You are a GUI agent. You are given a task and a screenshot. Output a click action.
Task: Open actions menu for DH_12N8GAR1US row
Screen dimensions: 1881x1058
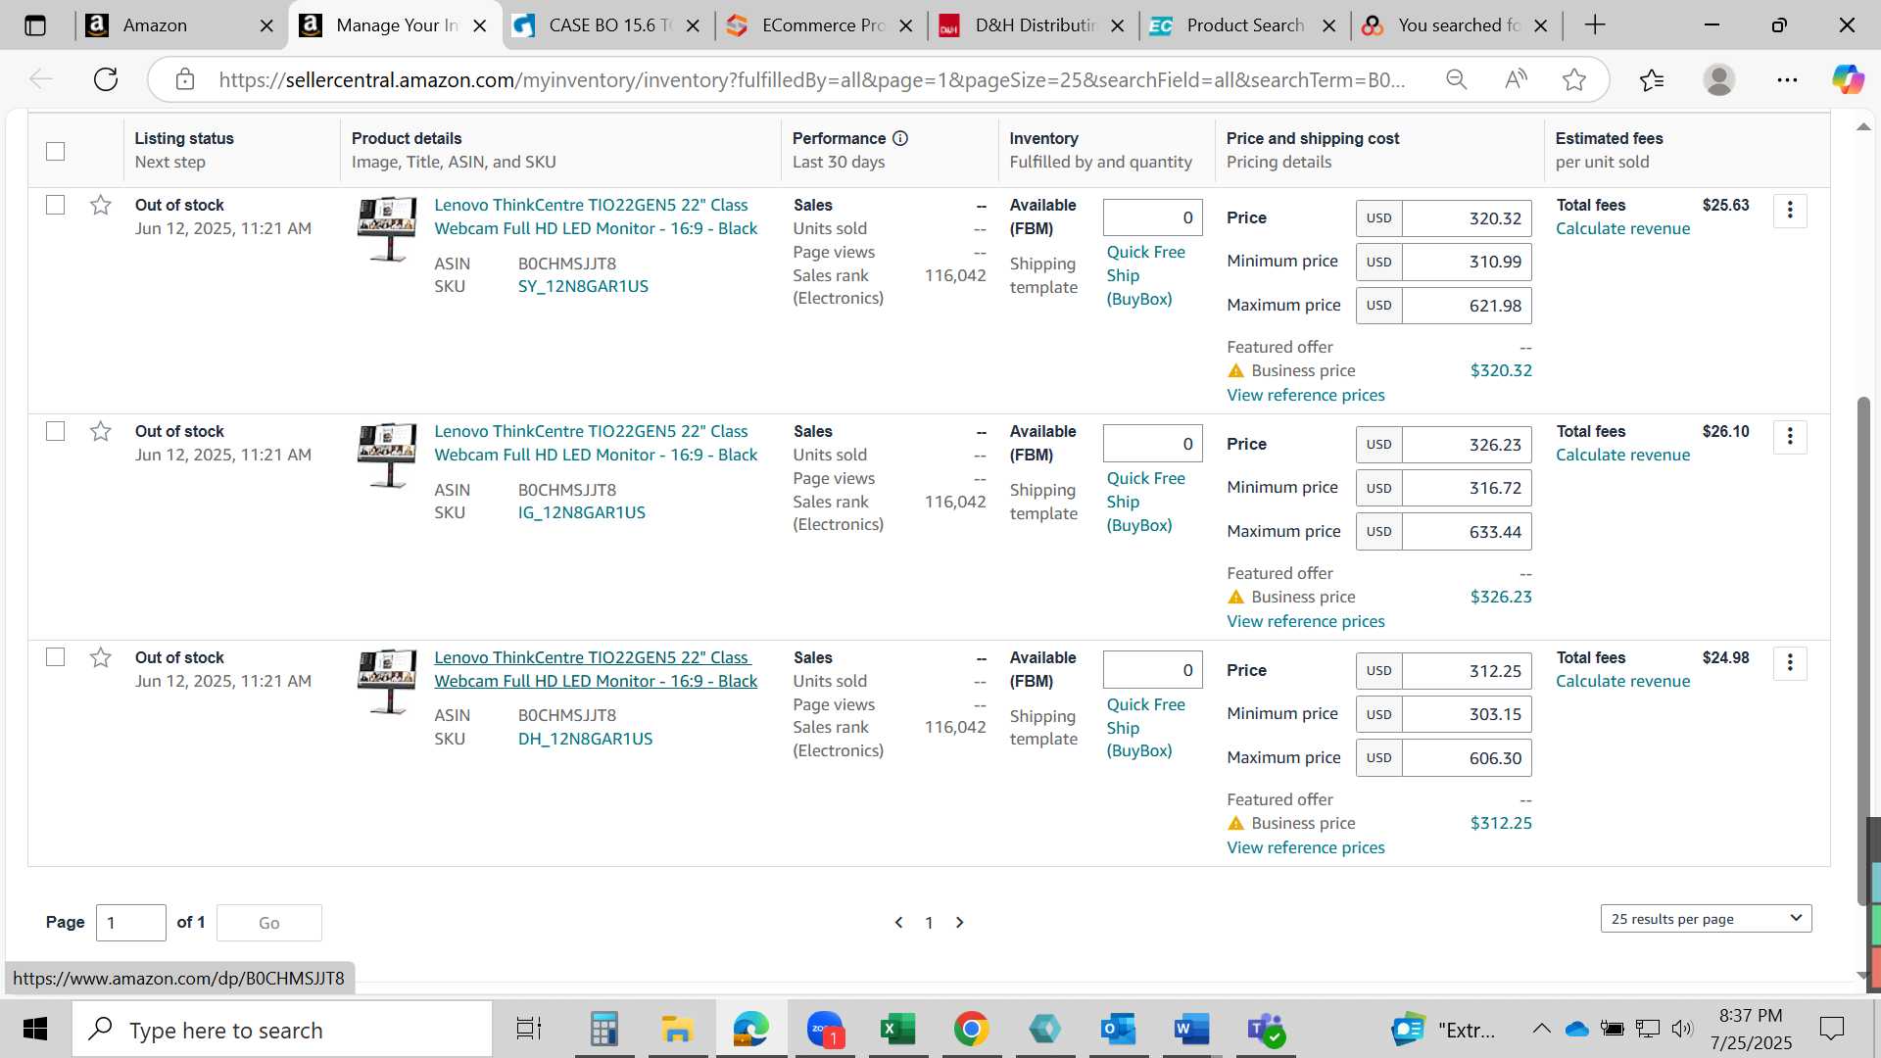click(x=1790, y=662)
